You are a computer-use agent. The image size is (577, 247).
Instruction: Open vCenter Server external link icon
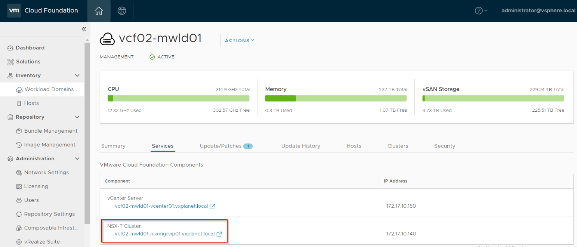(x=212, y=206)
